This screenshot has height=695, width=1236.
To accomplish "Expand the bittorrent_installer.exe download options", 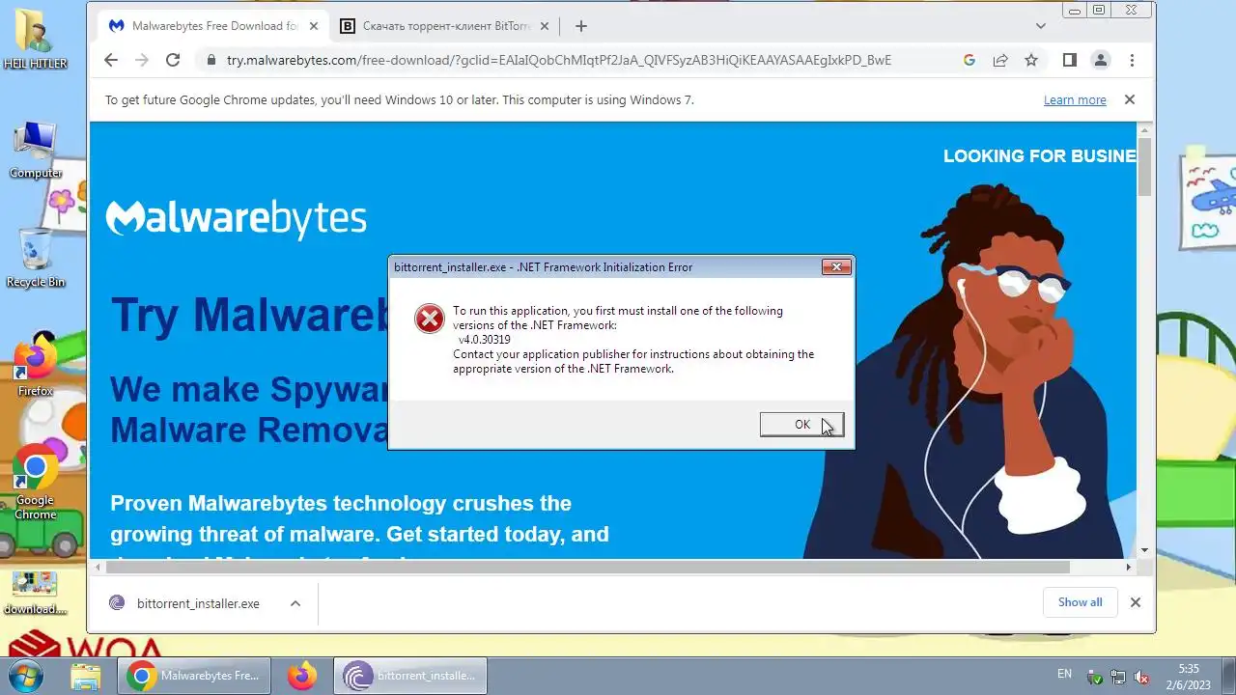I will 295,603.
